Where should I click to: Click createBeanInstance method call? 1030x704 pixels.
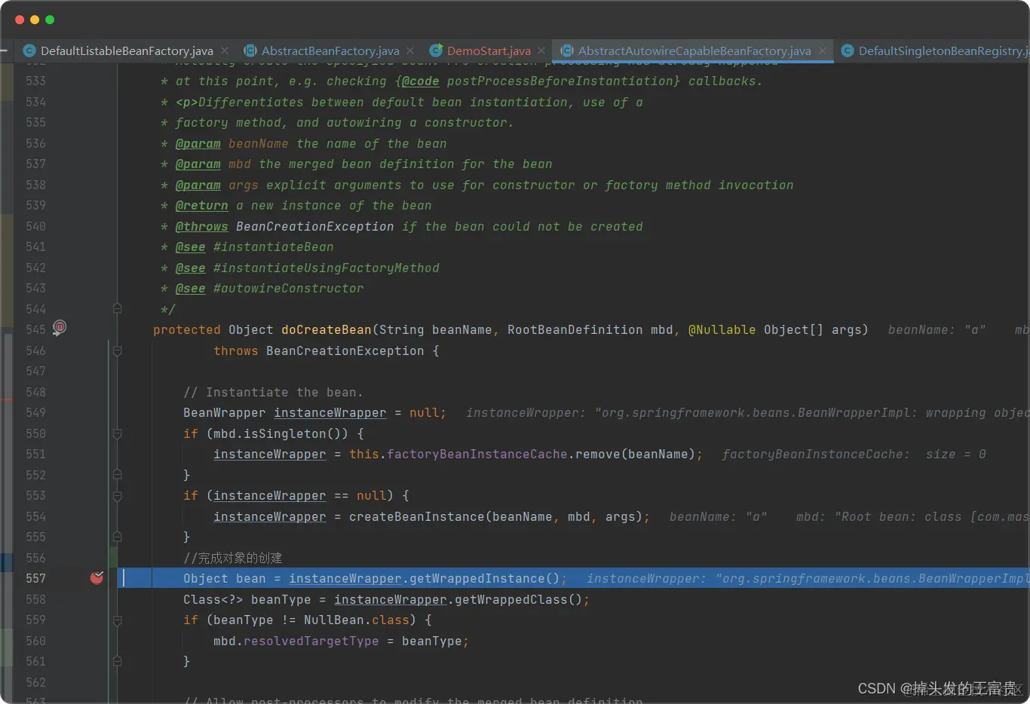tap(416, 516)
